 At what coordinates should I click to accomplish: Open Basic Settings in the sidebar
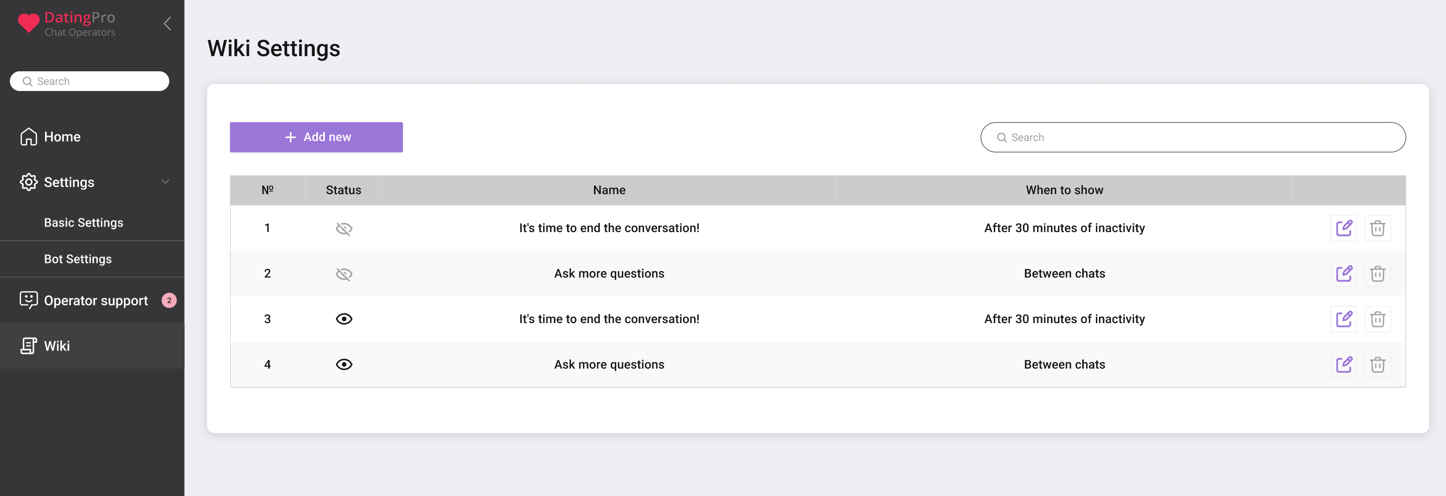[83, 223]
